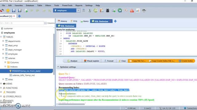Screen dimensions: 197x110
Task: Click the horizontal scrollbar in results pane
Action: point(71,104)
